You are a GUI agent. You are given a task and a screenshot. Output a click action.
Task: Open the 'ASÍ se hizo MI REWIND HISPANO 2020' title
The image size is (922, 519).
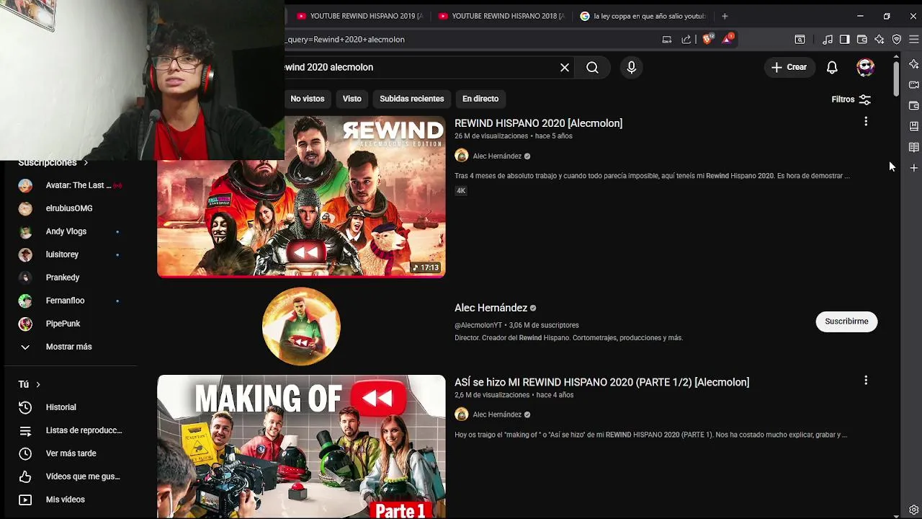(x=601, y=382)
